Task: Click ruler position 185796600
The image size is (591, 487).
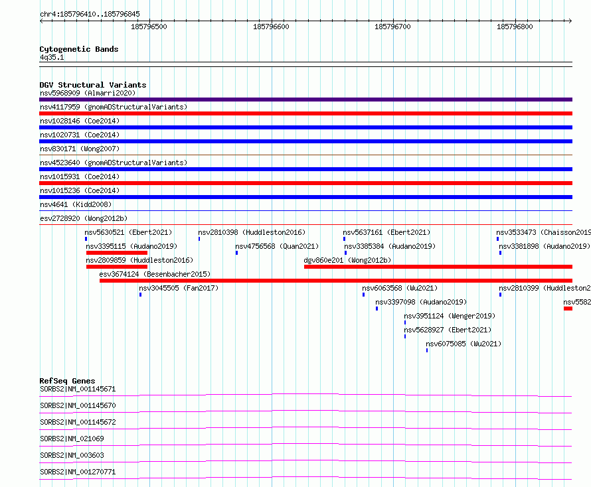Action: (x=271, y=27)
